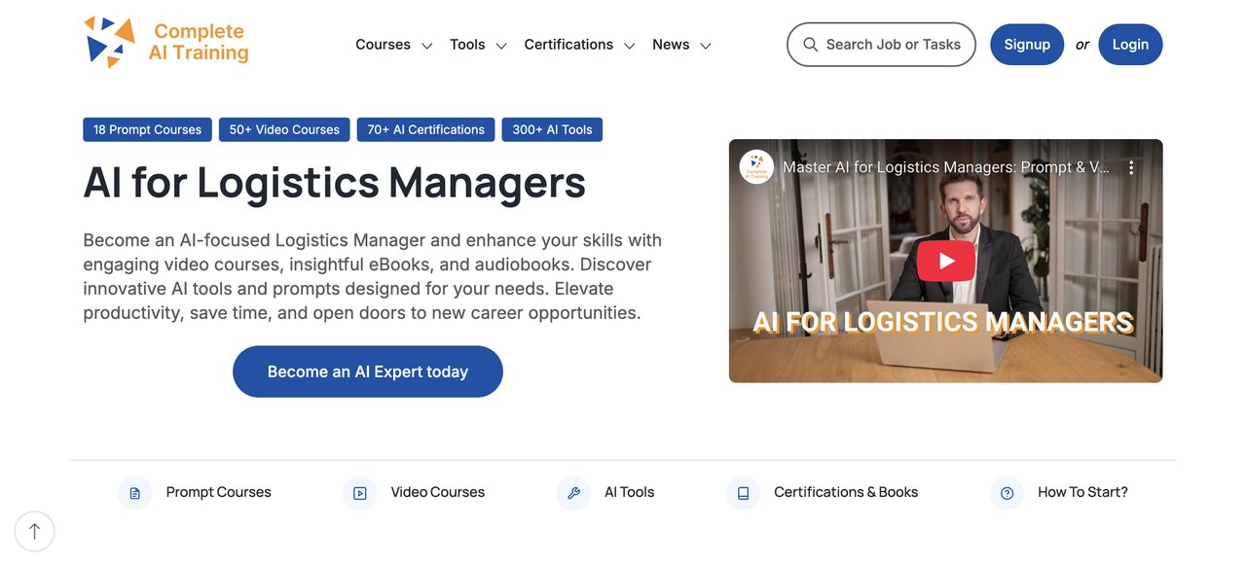Image resolution: width=1246 pixels, height=566 pixels.
Task: Click the Signup button
Action: click(x=1027, y=45)
